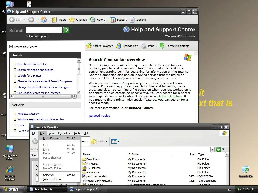Open the View menu in Search Results
Image resolution: width=258 pixels, height=193 pixels.
pos(51,133)
